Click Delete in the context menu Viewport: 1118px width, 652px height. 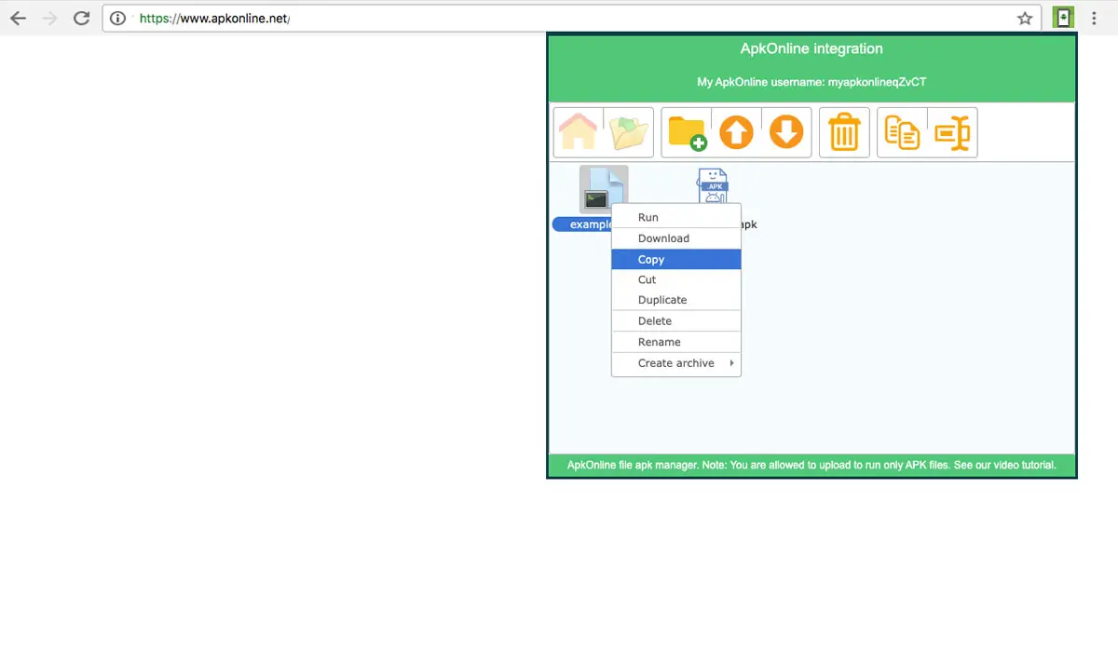(655, 320)
